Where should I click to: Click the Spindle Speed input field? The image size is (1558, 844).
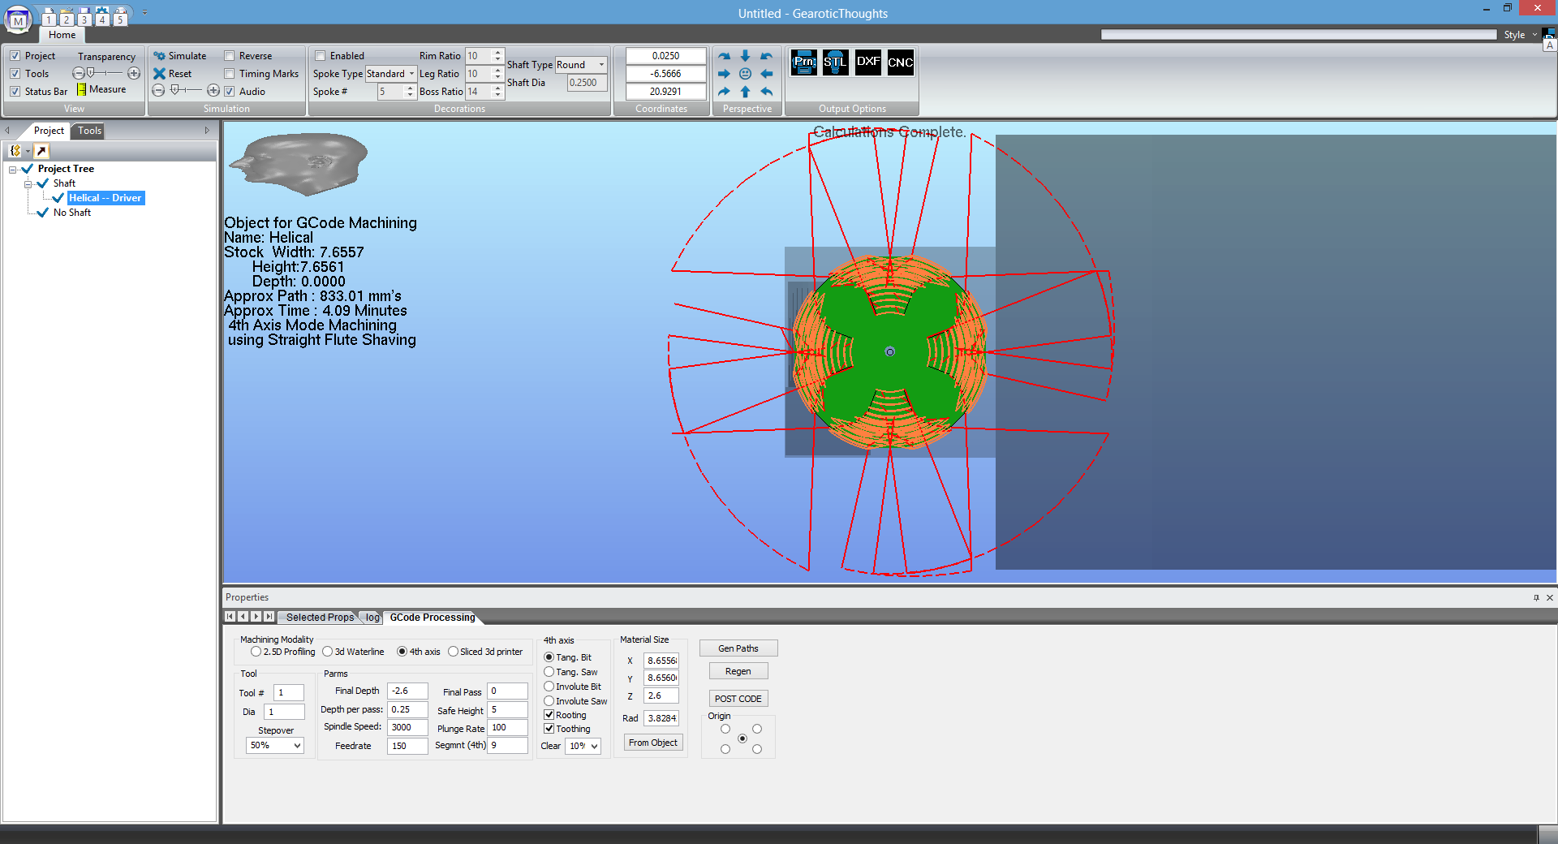pos(407,727)
